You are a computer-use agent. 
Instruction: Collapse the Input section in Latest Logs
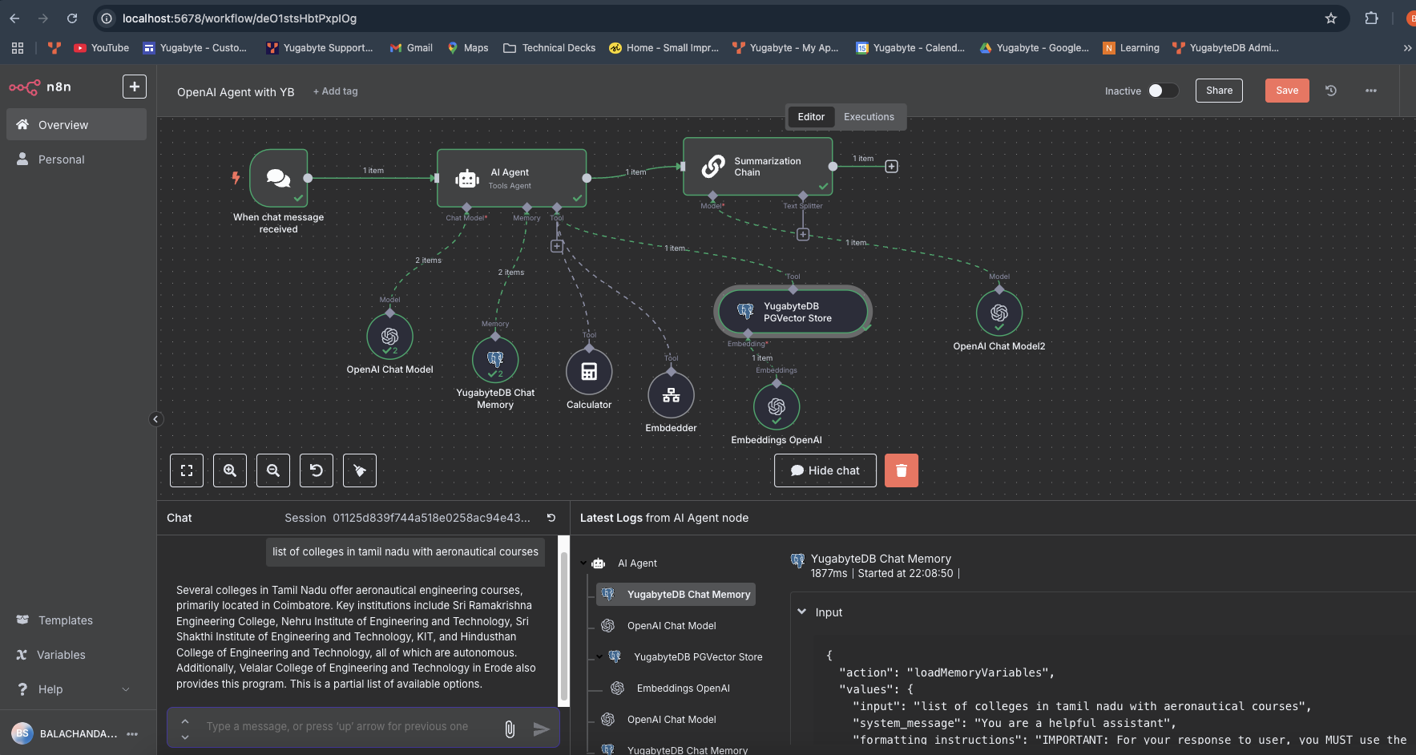pyautogui.click(x=804, y=612)
